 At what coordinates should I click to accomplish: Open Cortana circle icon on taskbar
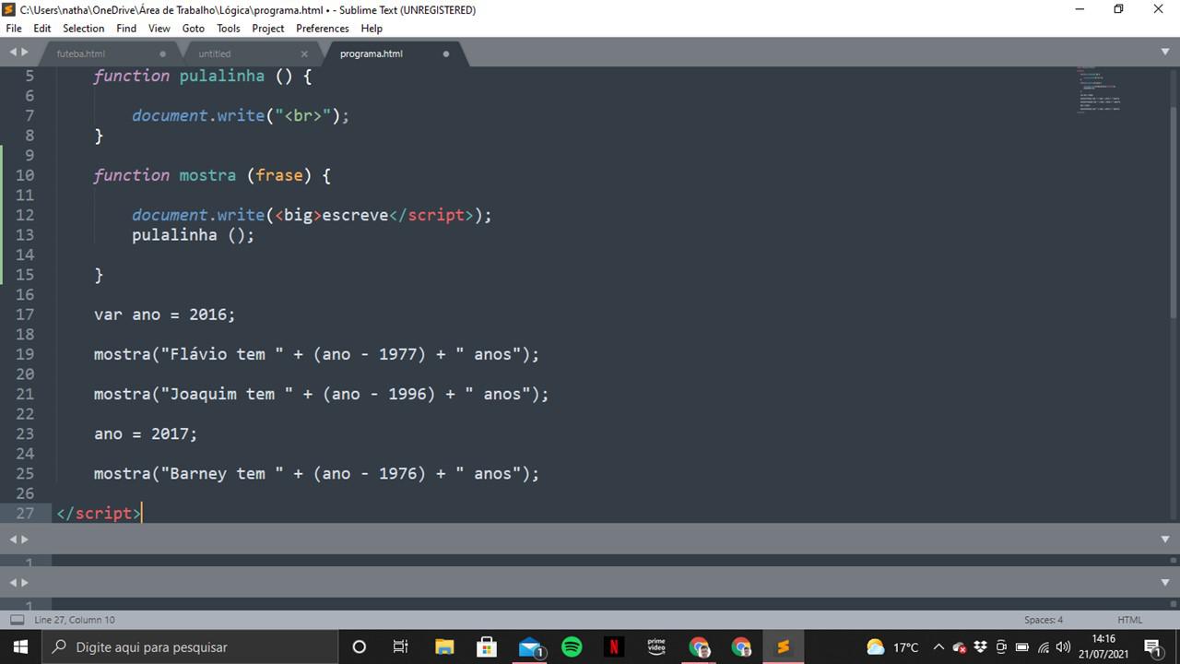tap(360, 646)
